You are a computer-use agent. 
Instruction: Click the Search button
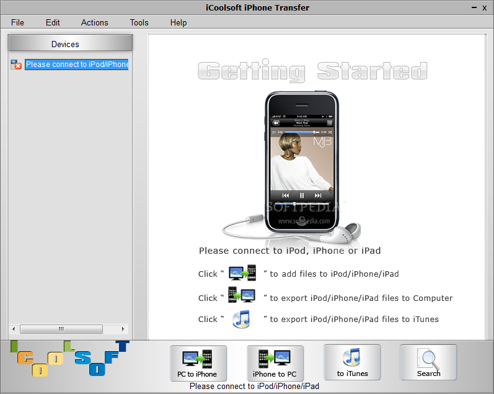point(428,362)
